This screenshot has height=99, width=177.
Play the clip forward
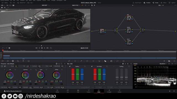coord(45,48)
